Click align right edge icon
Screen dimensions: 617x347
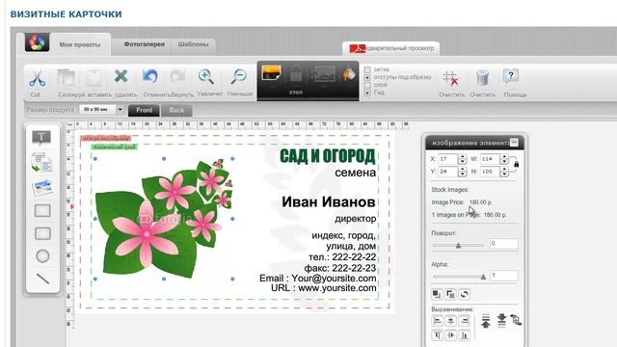(x=465, y=321)
